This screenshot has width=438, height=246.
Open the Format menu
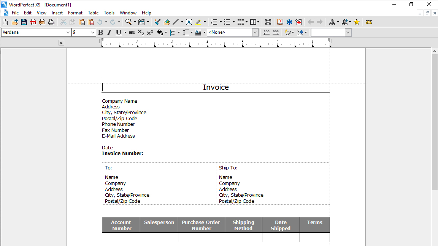pos(75,13)
